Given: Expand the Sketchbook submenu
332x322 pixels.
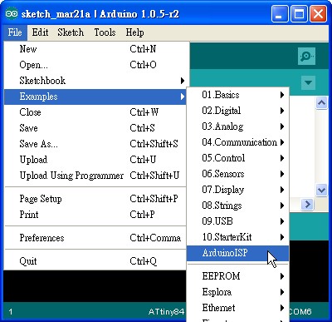Looking at the screenshot, I should pos(95,81).
